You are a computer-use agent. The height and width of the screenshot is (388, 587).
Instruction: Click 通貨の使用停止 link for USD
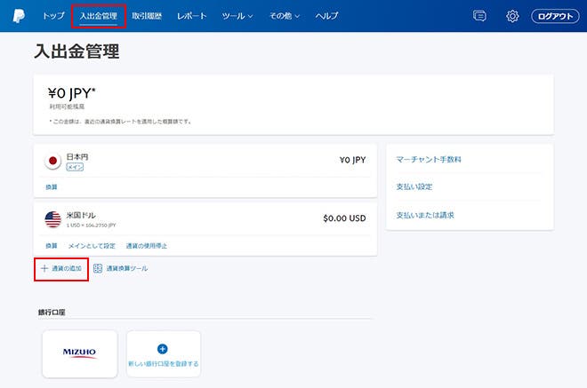146,245
